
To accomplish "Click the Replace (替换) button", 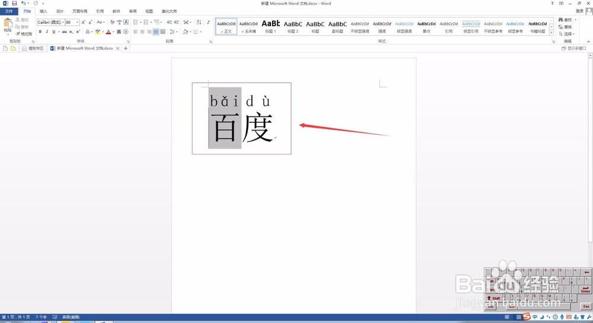I will point(565,27).
